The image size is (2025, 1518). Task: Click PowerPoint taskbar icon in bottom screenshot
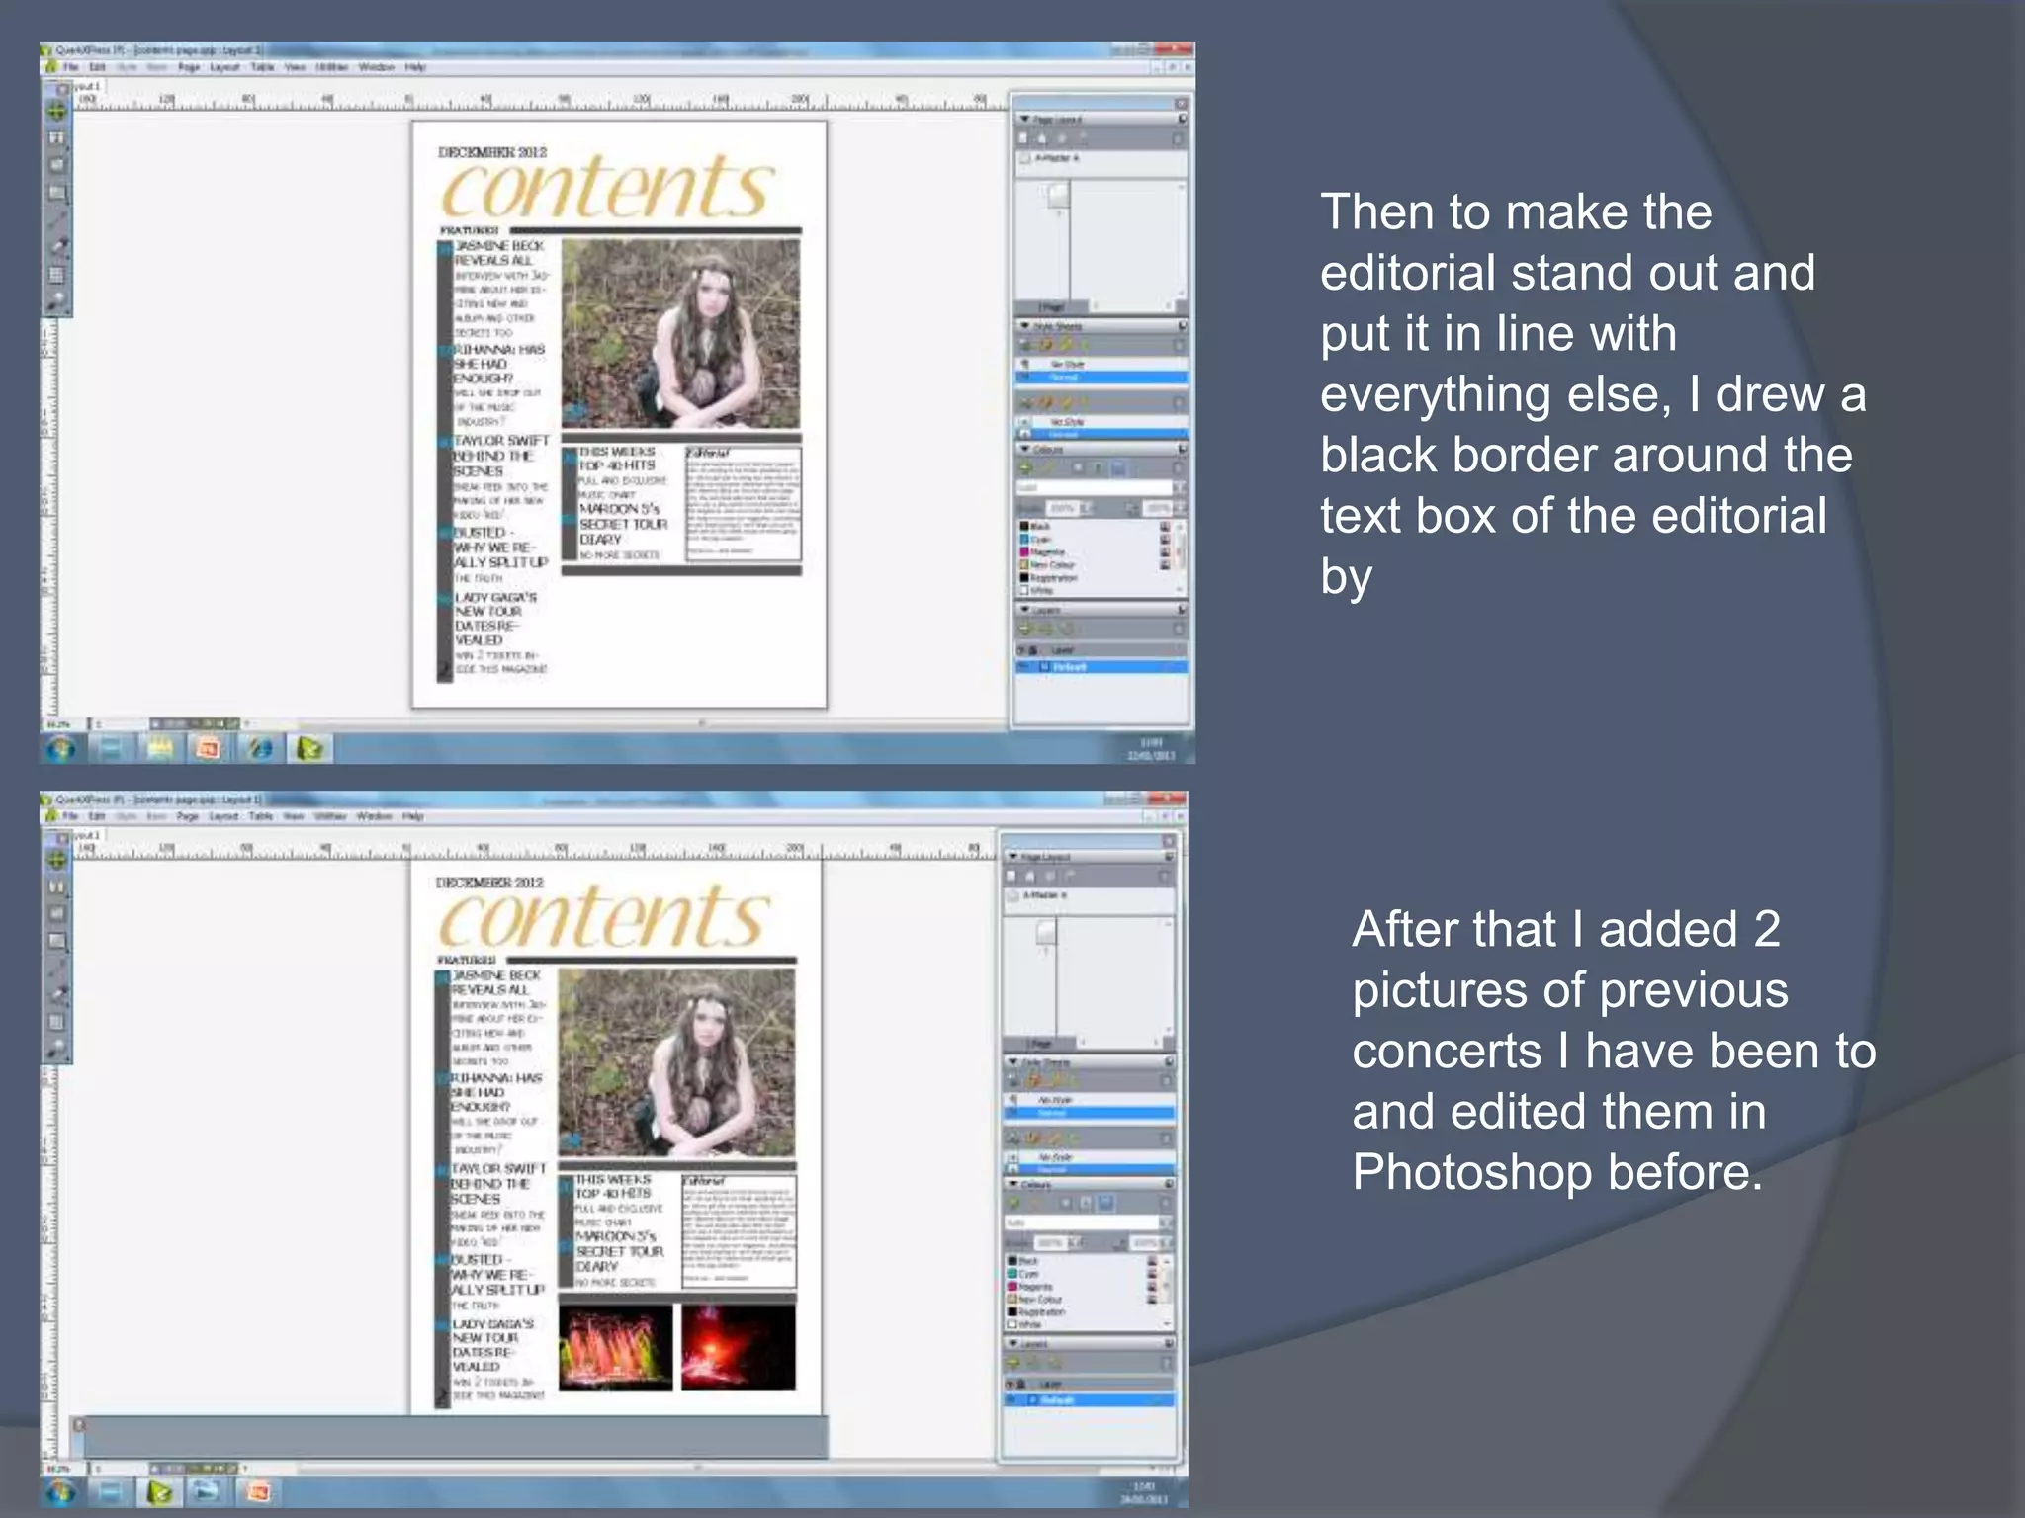click(258, 1491)
